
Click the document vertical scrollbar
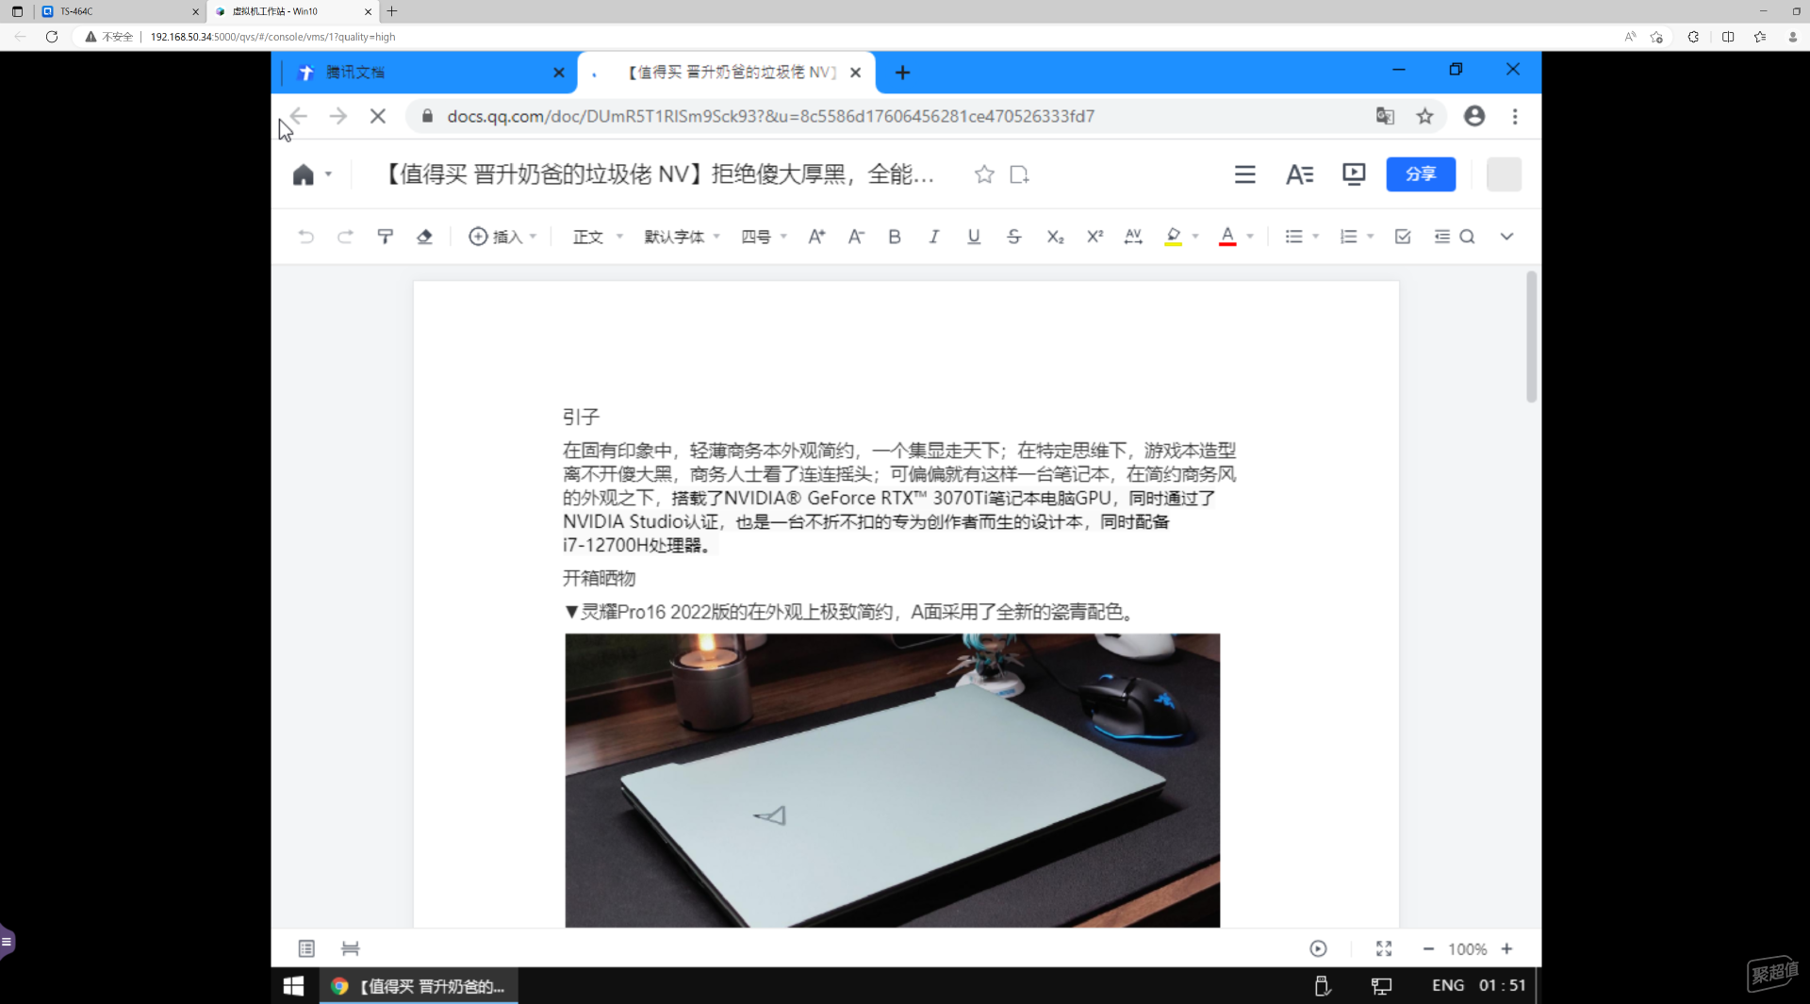[1531, 337]
